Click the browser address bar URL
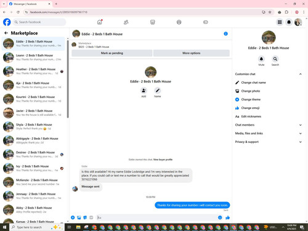The height and width of the screenshot is (231, 308). pos(59,12)
